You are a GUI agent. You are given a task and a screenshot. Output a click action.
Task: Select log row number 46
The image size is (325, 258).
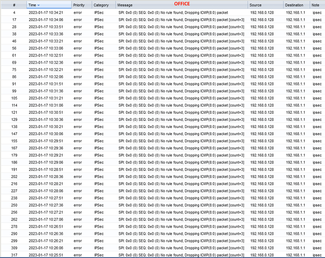tap(14, 41)
